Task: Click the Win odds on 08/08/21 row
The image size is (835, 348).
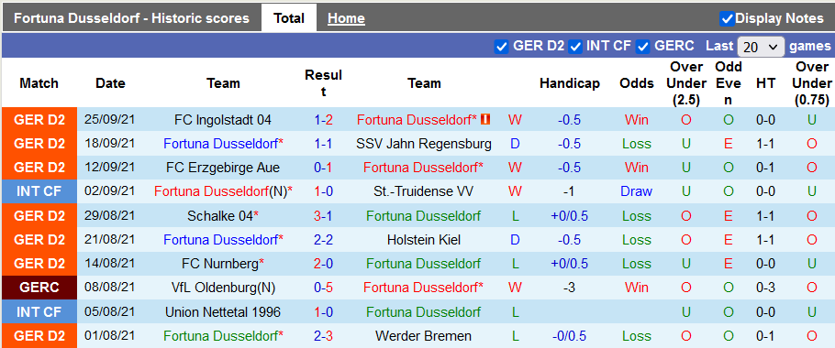Action: pyautogui.click(x=637, y=288)
